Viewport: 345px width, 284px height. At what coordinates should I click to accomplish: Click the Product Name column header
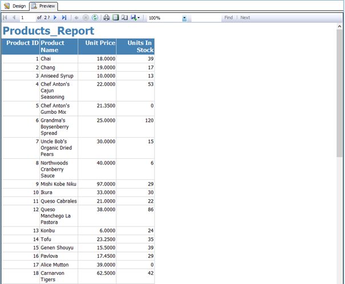(59, 47)
